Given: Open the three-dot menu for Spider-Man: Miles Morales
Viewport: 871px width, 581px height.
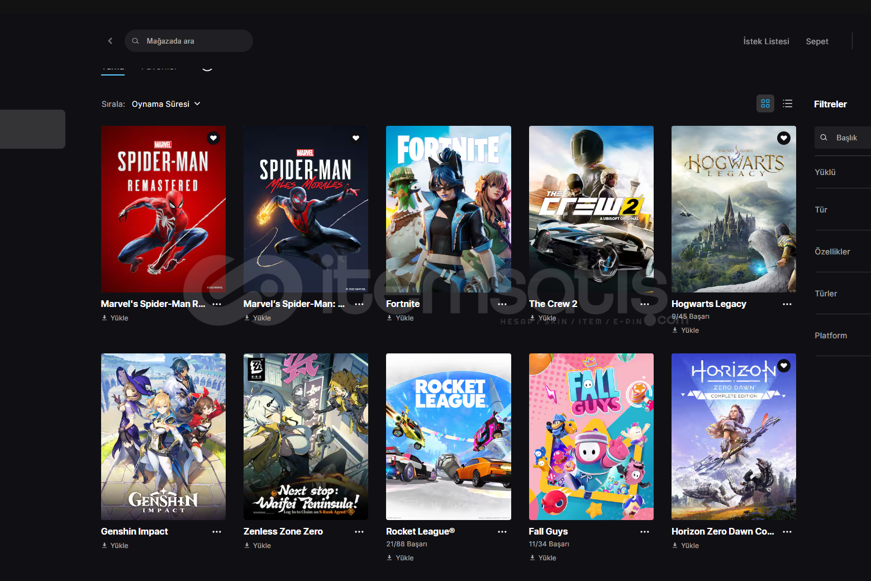Looking at the screenshot, I should (359, 304).
